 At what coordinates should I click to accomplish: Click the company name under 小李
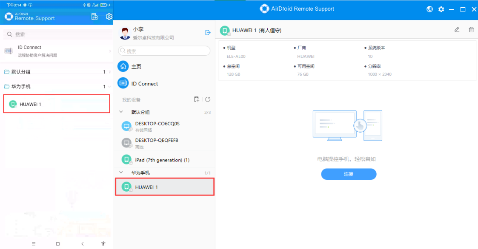tap(153, 38)
